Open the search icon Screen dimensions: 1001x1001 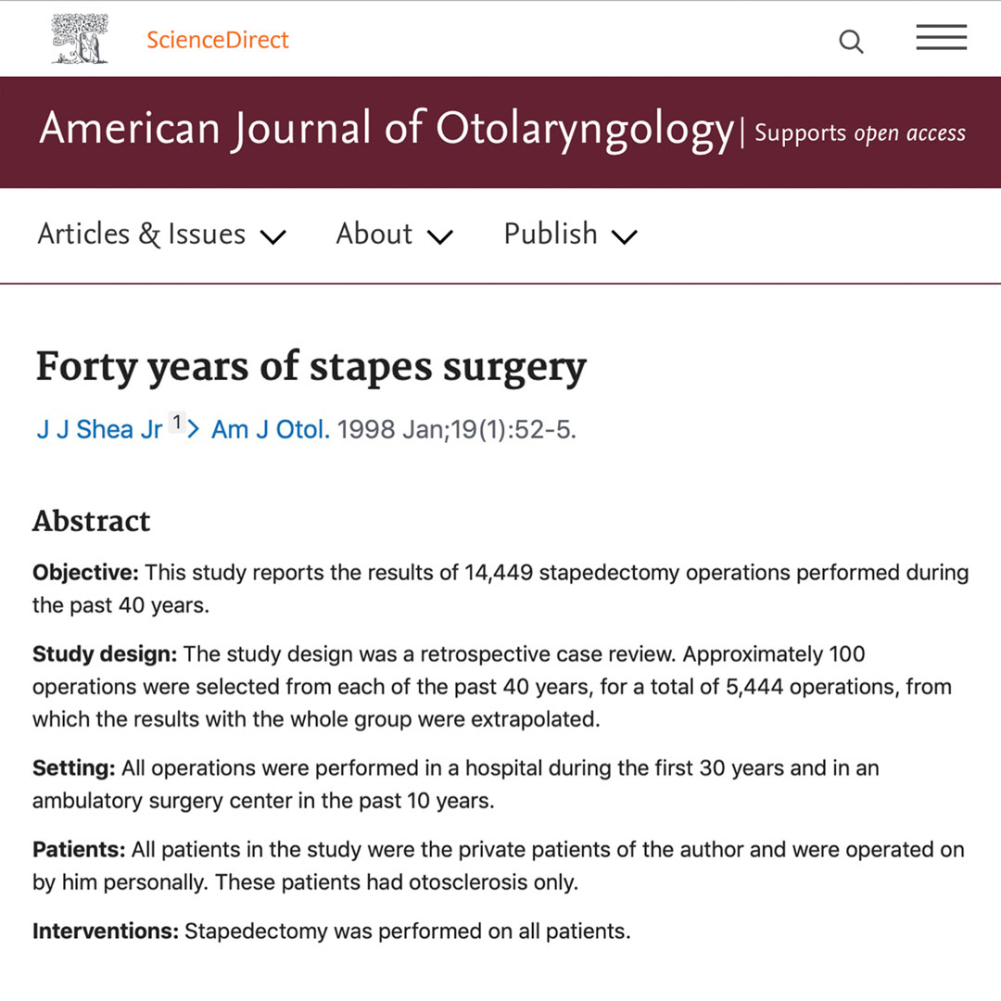click(x=850, y=41)
